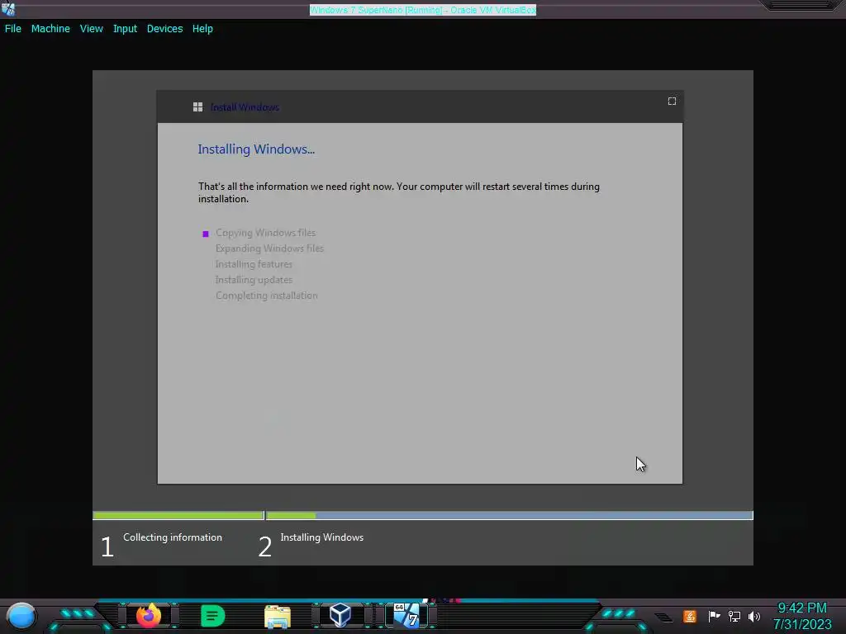The width and height of the screenshot is (846, 634).
Task: Click the purple bullet beside Copying Windows files
Action: [206, 234]
